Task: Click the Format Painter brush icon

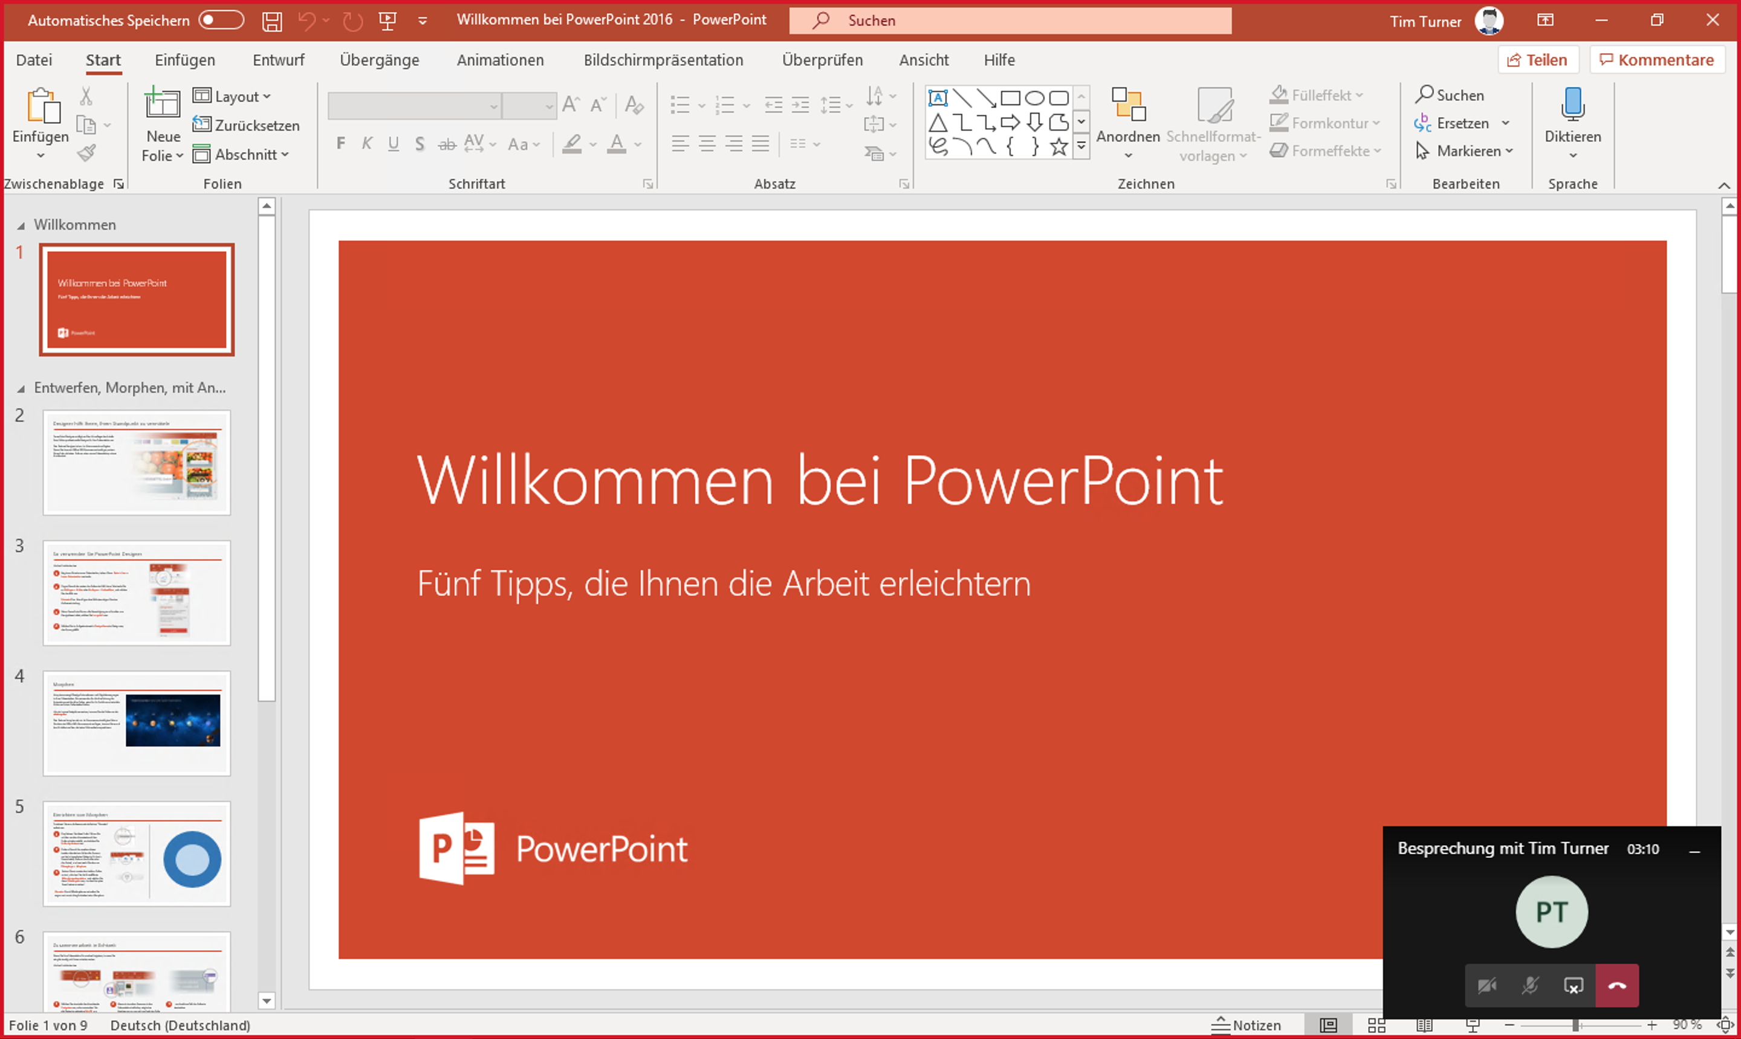Action: coord(86,153)
